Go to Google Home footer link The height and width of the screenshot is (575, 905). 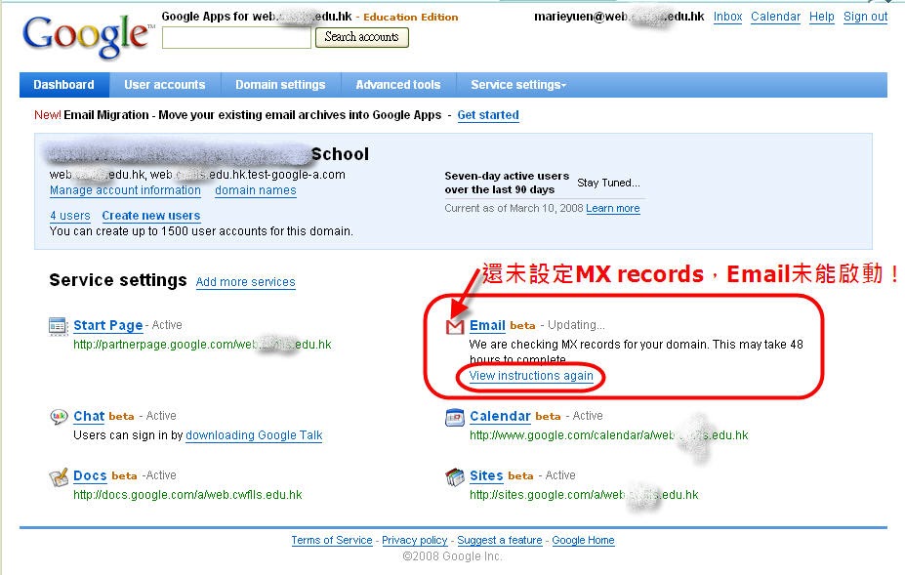(x=583, y=541)
